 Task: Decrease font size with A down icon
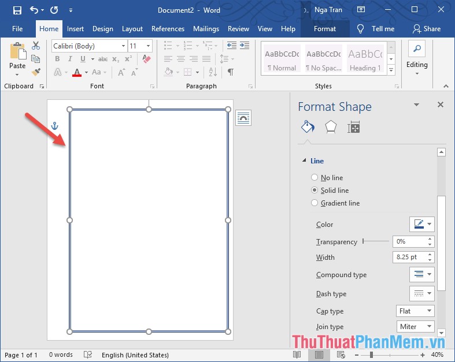134,72
